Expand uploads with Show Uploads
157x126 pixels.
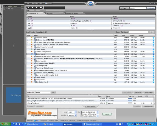pyautogui.click(x=91, y=106)
